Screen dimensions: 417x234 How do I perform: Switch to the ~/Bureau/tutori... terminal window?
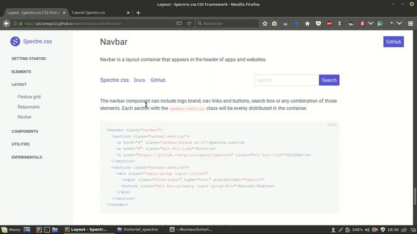click(x=191, y=229)
